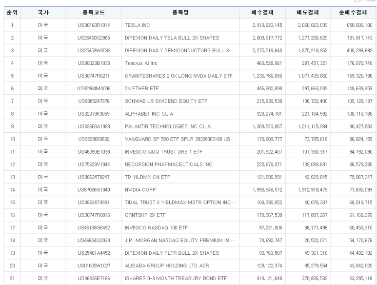Screen dimensions: 377x285
Task: Select stock code US75629V1044
Action: (x=94, y=164)
